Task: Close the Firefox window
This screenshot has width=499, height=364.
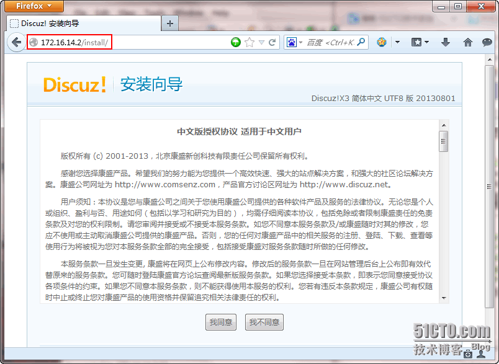Action: (x=480, y=6)
